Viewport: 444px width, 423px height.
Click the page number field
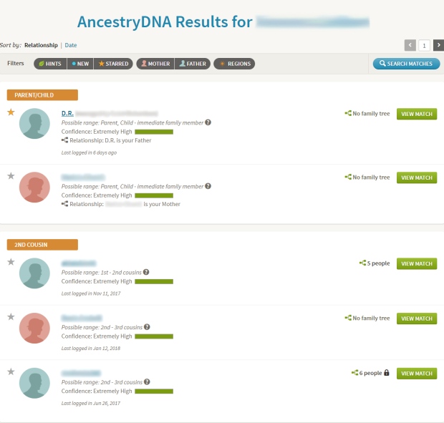point(424,46)
